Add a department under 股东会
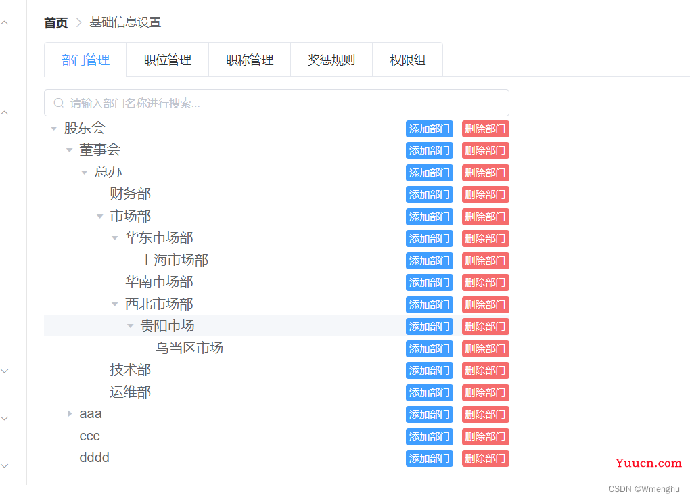This screenshot has width=690, height=500. [430, 129]
